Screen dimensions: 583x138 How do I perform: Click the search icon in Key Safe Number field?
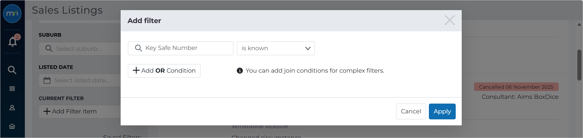[x=138, y=48]
